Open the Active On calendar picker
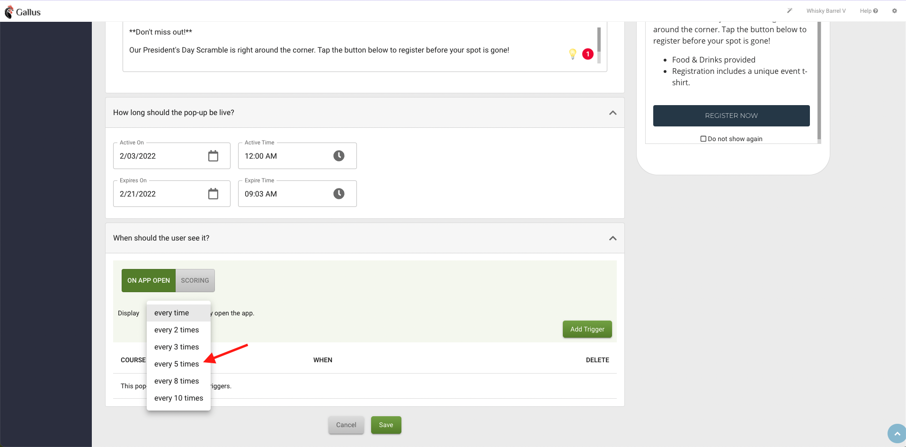This screenshot has width=906, height=447. (213, 156)
